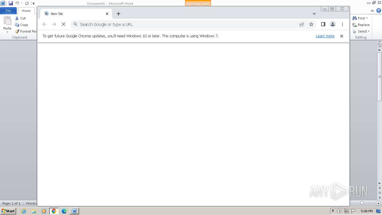
Task: Click the Drawing Tools contextual tab
Action: point(198,4)
